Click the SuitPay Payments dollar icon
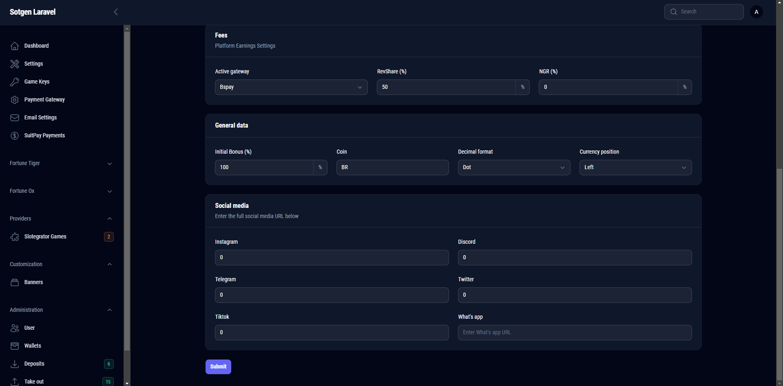 coord(15,136)
